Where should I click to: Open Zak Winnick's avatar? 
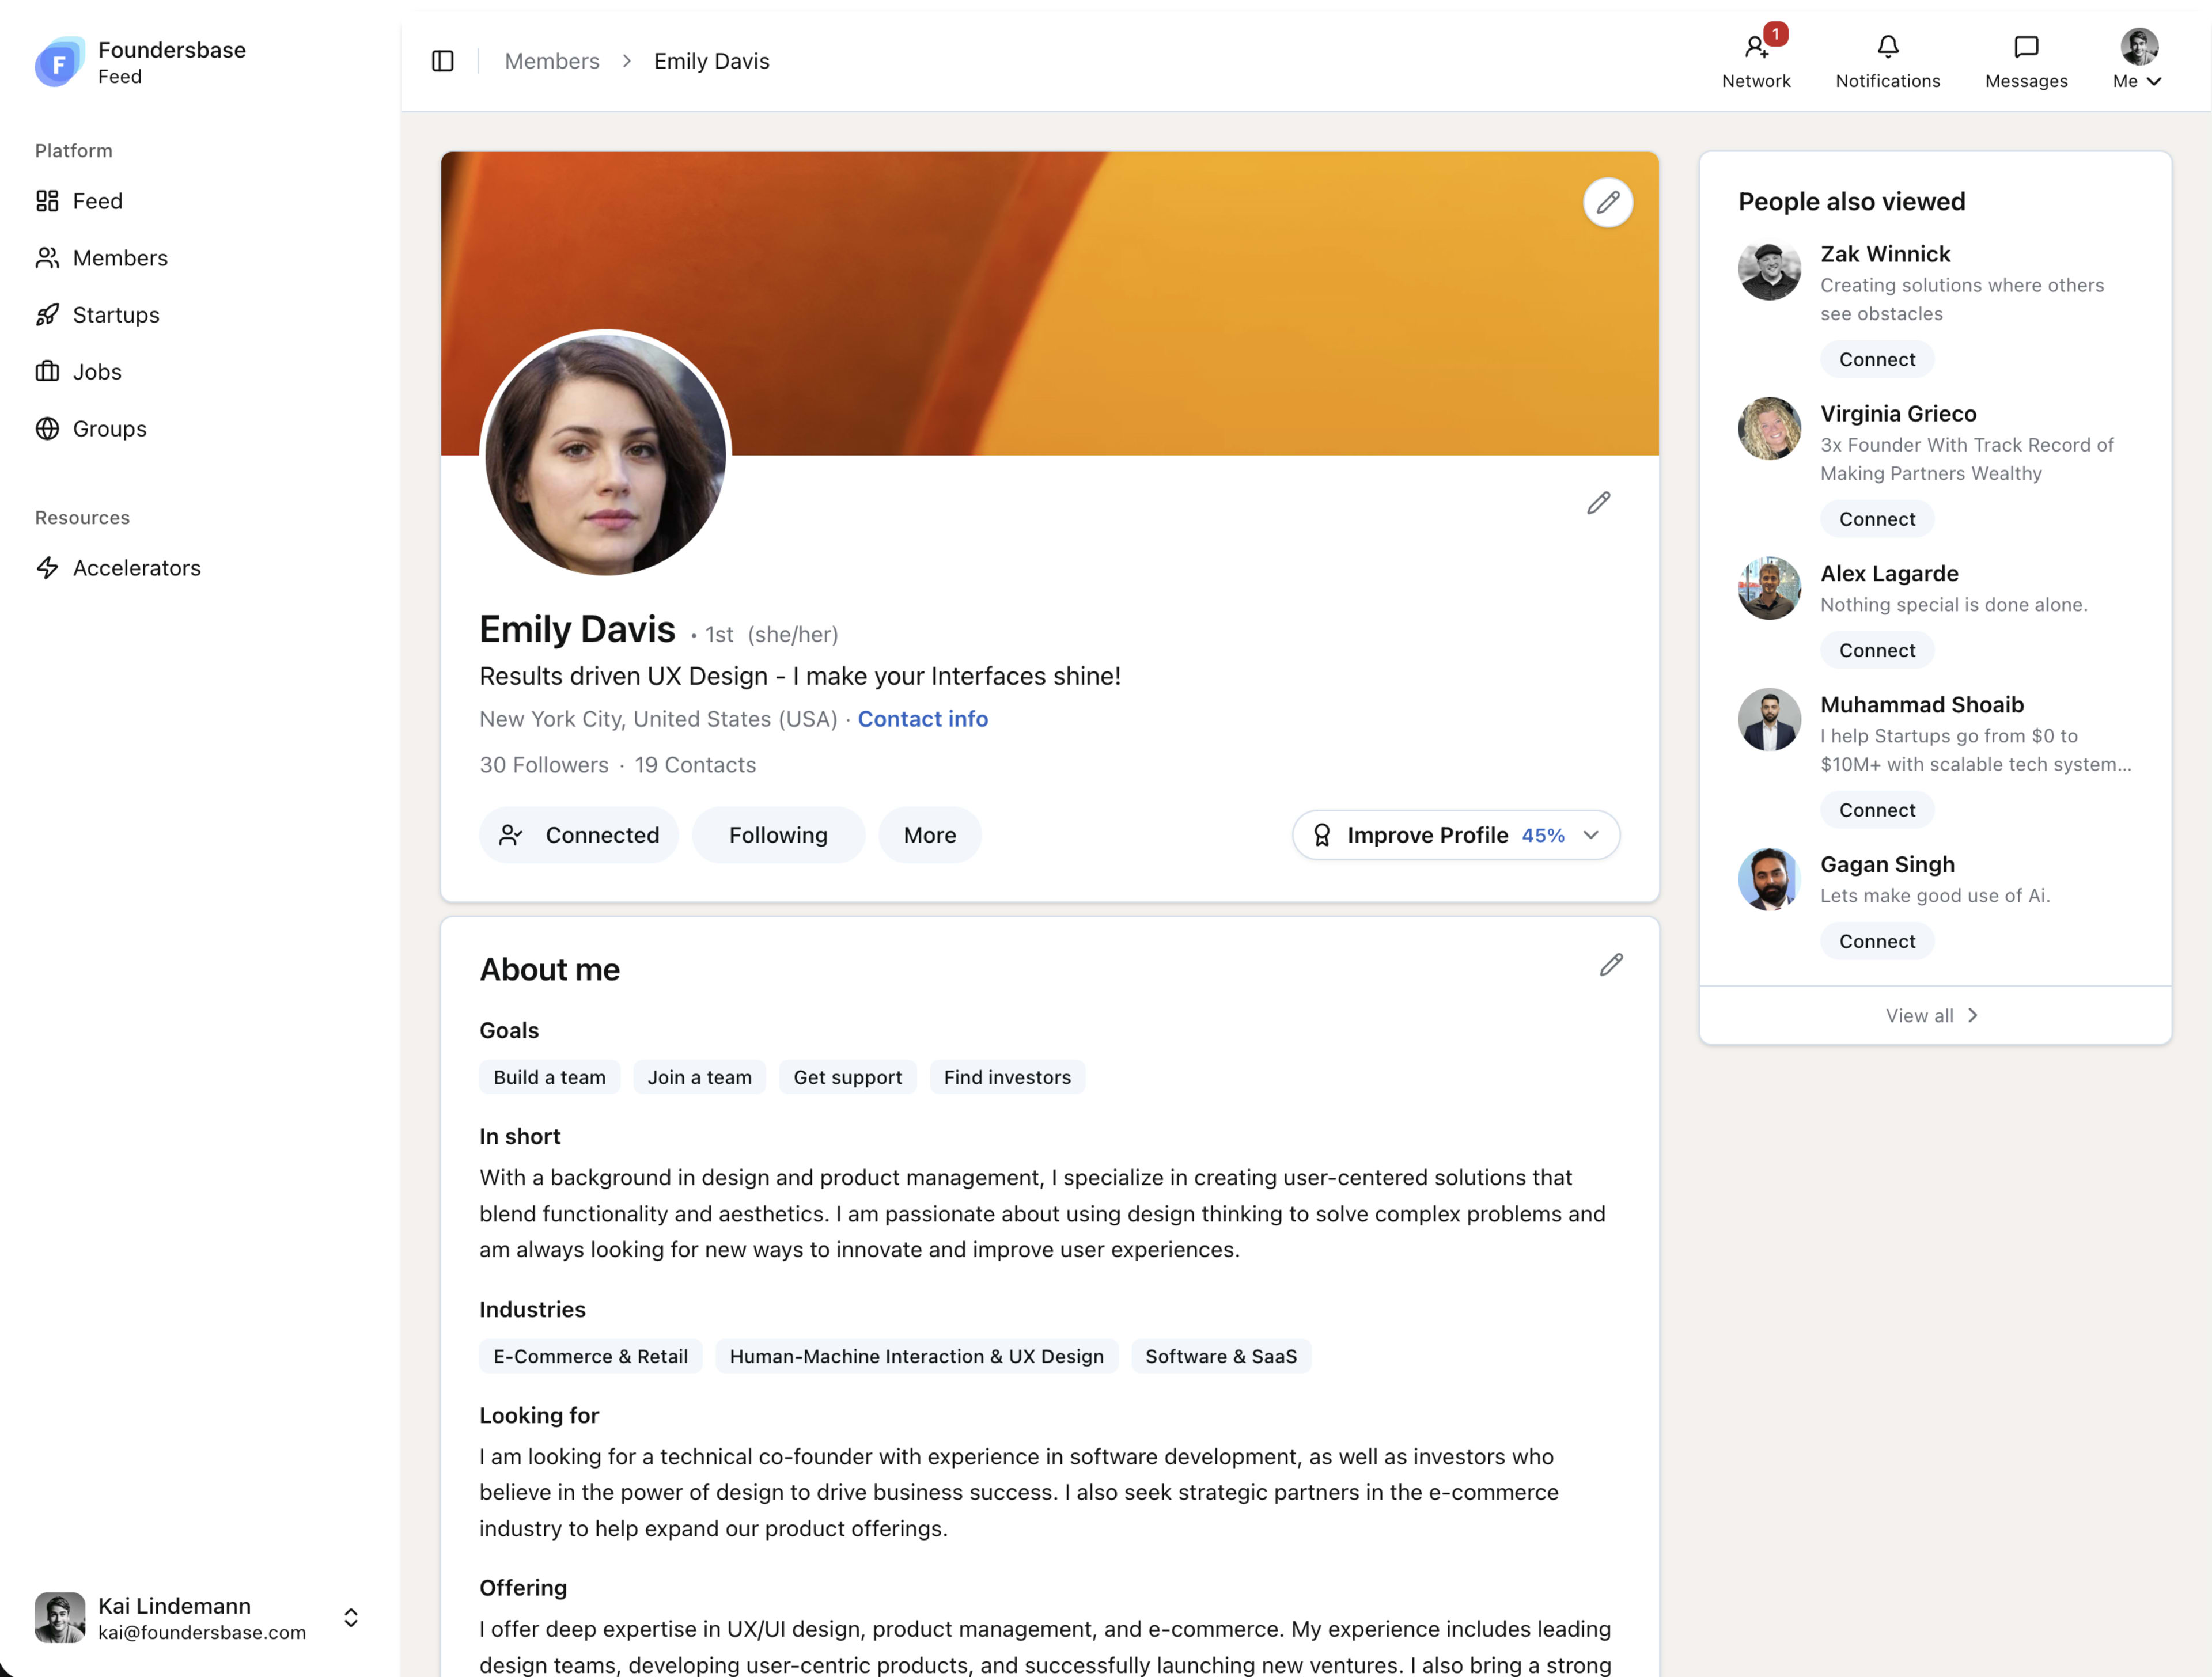[1768, 270]
